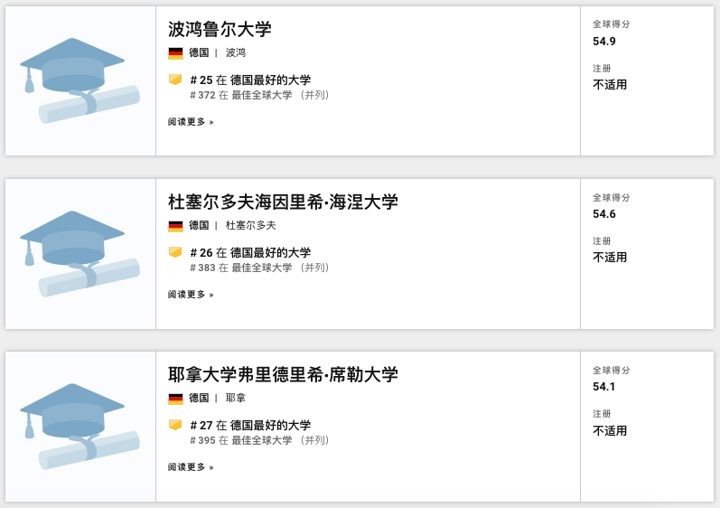Click the 54.9 global score value

click(604, 42)
